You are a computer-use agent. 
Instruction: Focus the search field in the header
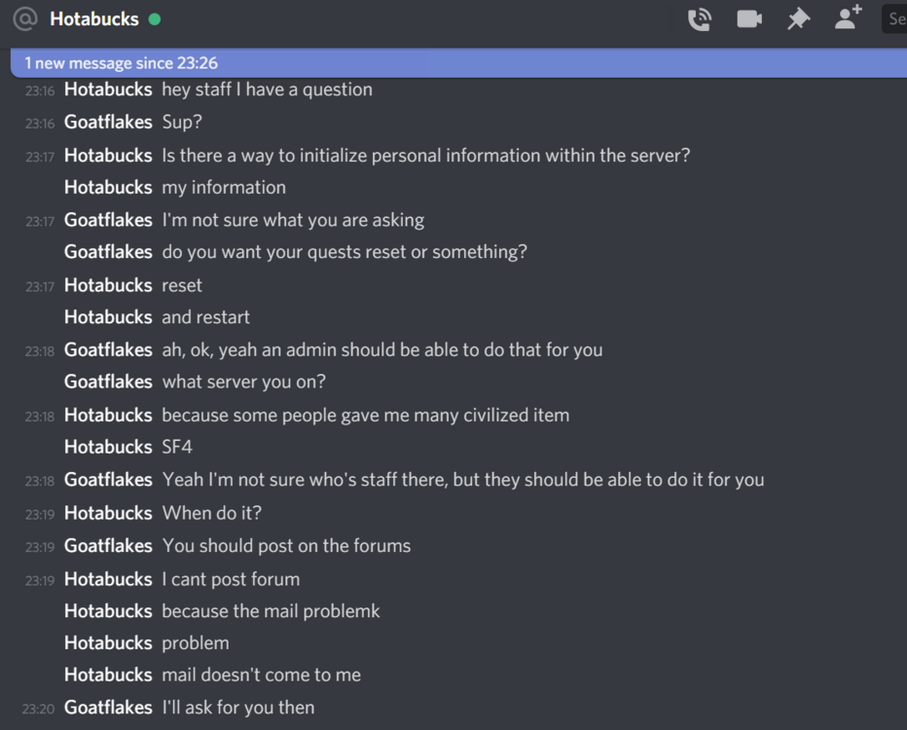click(x=895, y=19)
